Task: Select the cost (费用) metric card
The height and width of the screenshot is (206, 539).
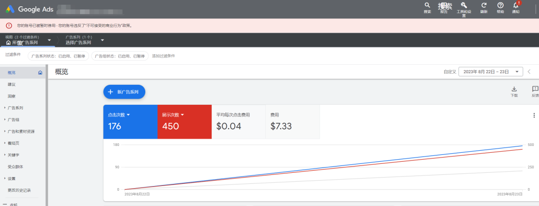Action: (293, 122)
